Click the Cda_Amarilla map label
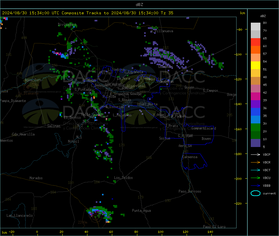Viewport: 279px width, 236px height. coord(23,134)
